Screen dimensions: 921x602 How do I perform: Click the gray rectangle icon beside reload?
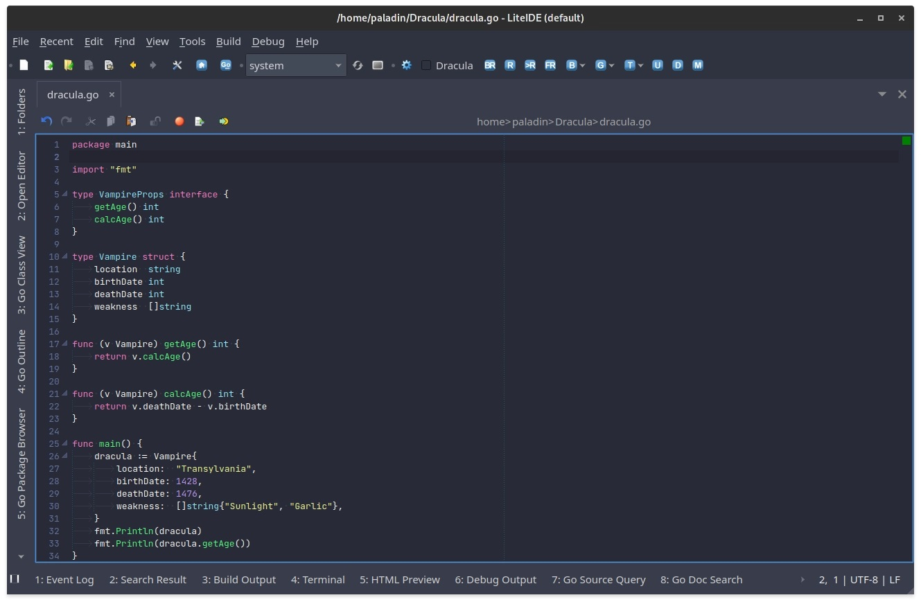(x=378, y=65)
